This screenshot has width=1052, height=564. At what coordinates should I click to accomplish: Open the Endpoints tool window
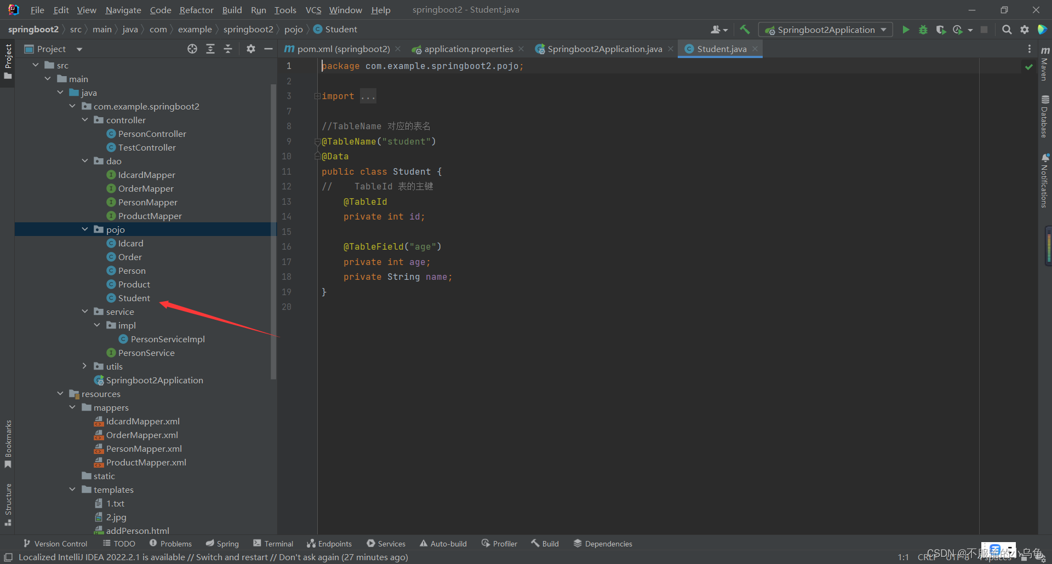[329, 544]
